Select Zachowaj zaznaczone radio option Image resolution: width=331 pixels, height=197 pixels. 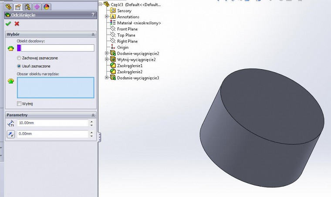(x=19, y=58)
